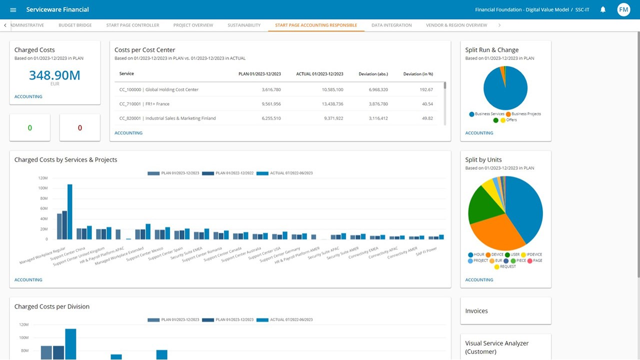
Task: Open the hamburger navigation menu
Action: [x=13, y=9]
